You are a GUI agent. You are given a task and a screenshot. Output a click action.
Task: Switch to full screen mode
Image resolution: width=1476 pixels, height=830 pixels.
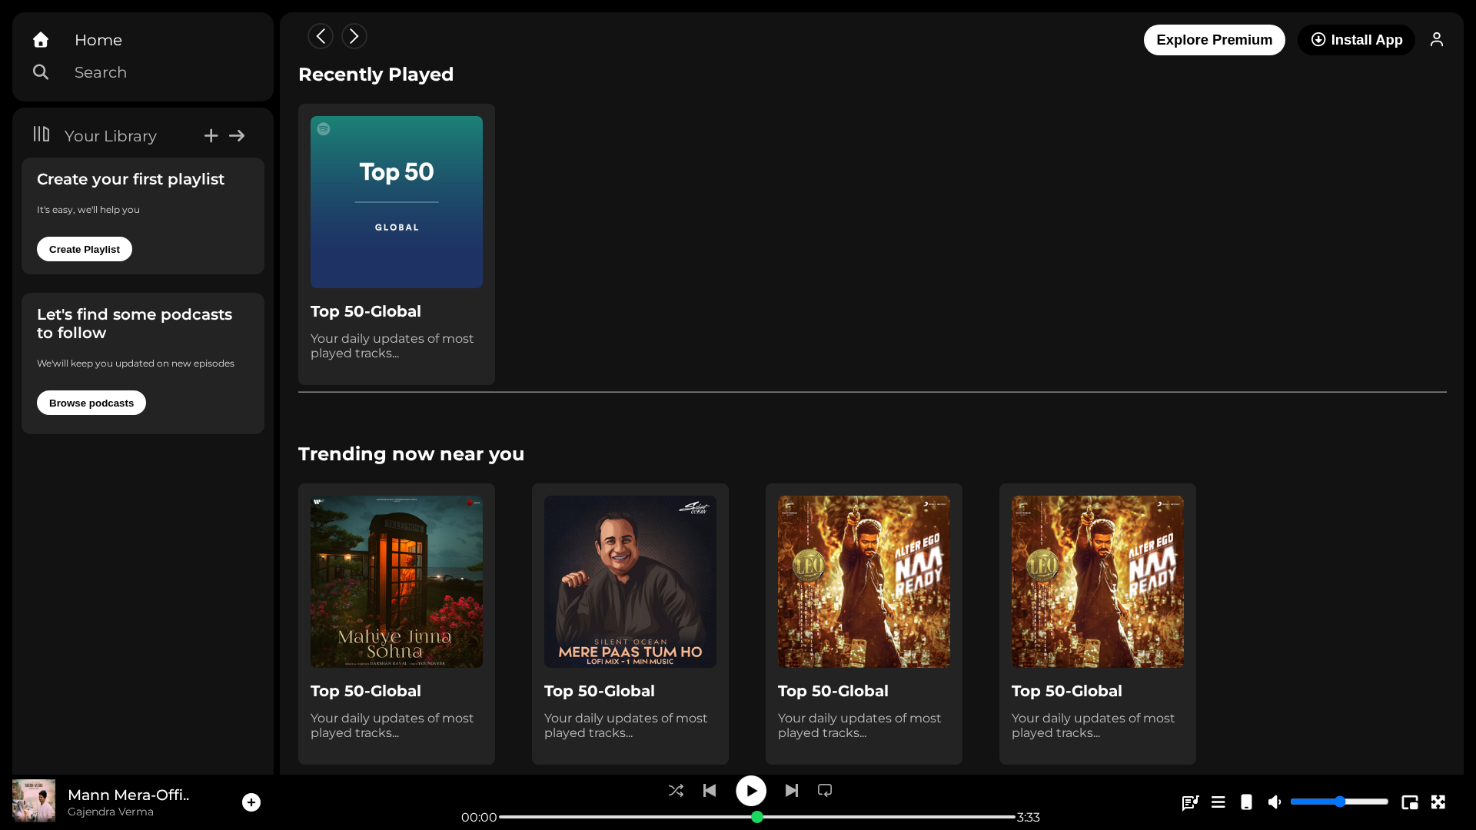click(x=1438, y=802)
